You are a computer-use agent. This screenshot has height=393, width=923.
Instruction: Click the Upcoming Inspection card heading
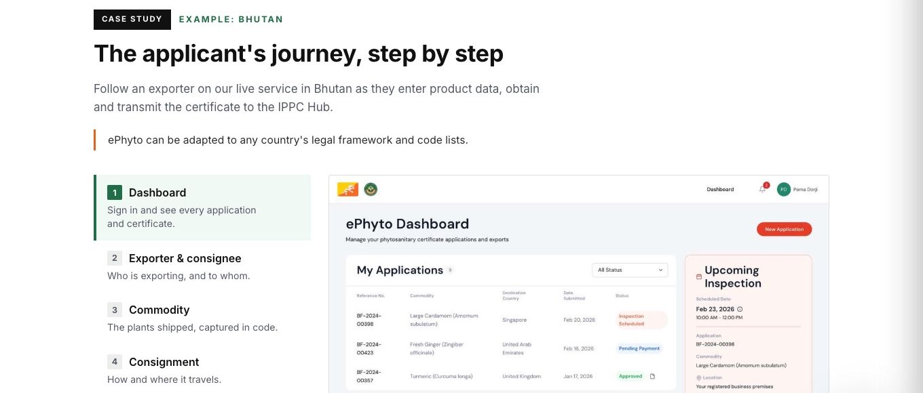click(733, 277)
